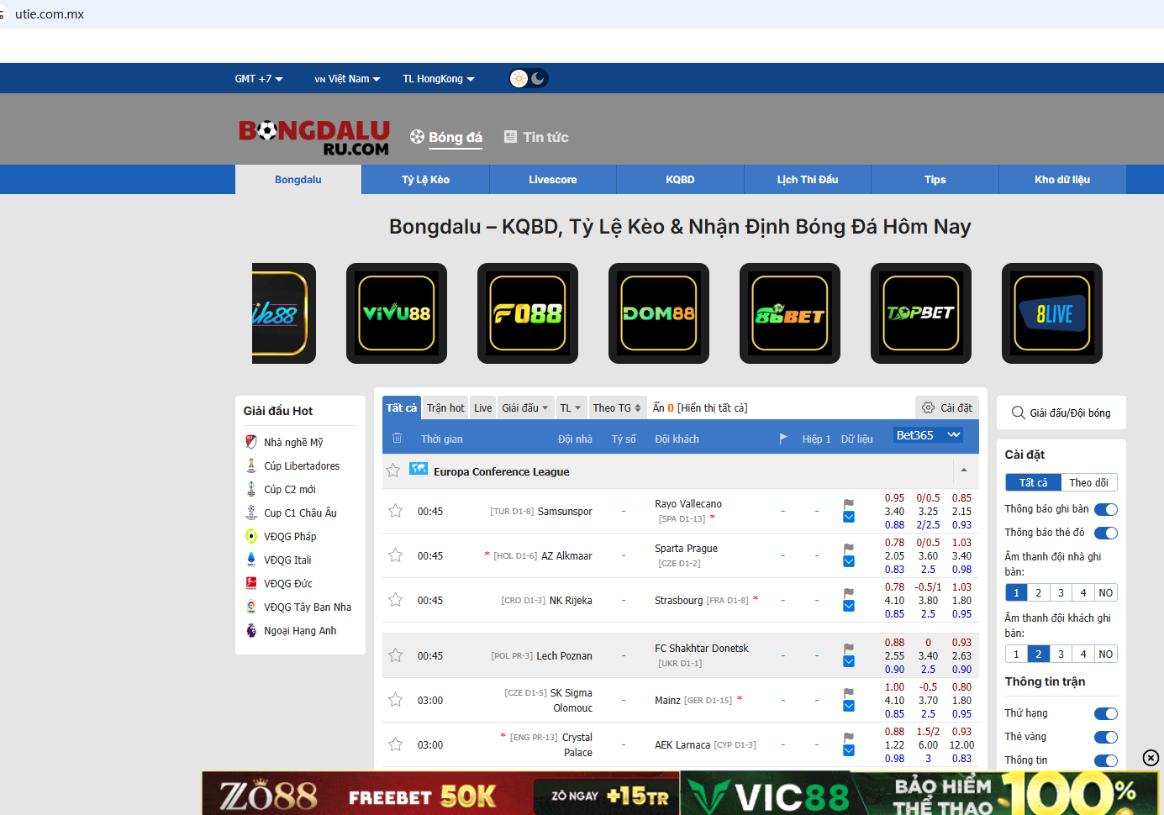1164x815 pixels.
Task: Star the SK Sigma Olomouc match
Action: [396, 700]
